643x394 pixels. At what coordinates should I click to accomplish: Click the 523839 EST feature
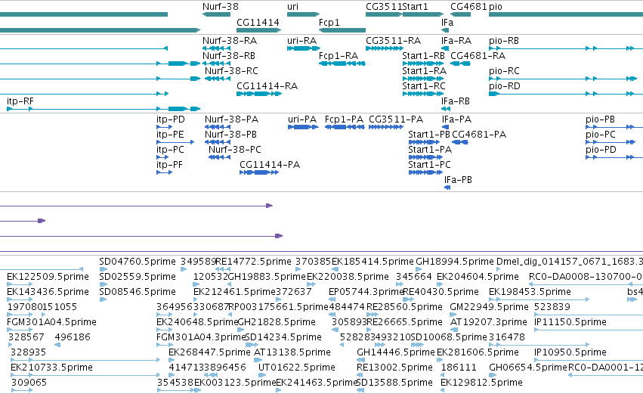click(x=589, y=315)
